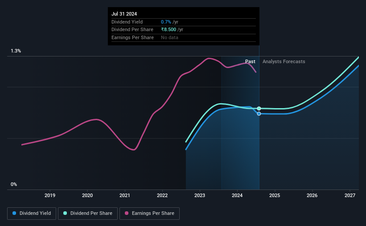Toggle the Dividend Per Share legend button
This screenshot has height=226, width=366.
pyautogui.click(x=88, y=214)
